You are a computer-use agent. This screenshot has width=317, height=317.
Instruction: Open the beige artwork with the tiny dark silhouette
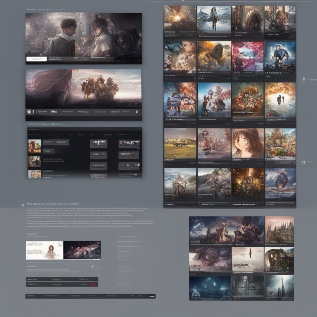point(248,259)
